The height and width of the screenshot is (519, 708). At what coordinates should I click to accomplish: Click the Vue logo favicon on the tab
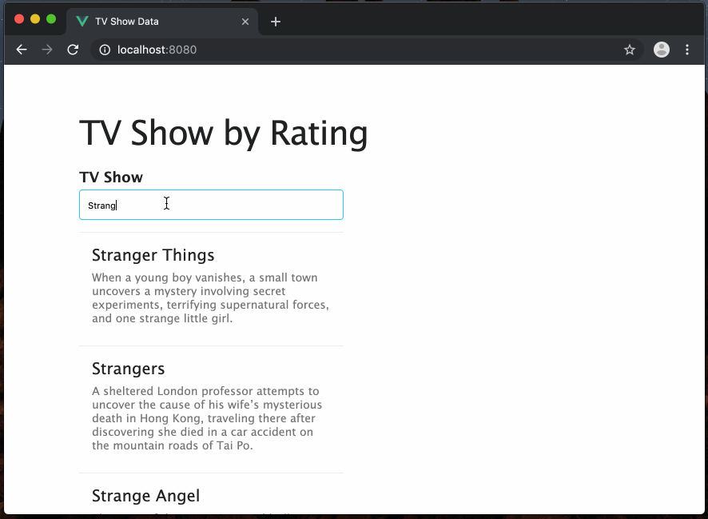pyautogui.click(x=82, y=22)
